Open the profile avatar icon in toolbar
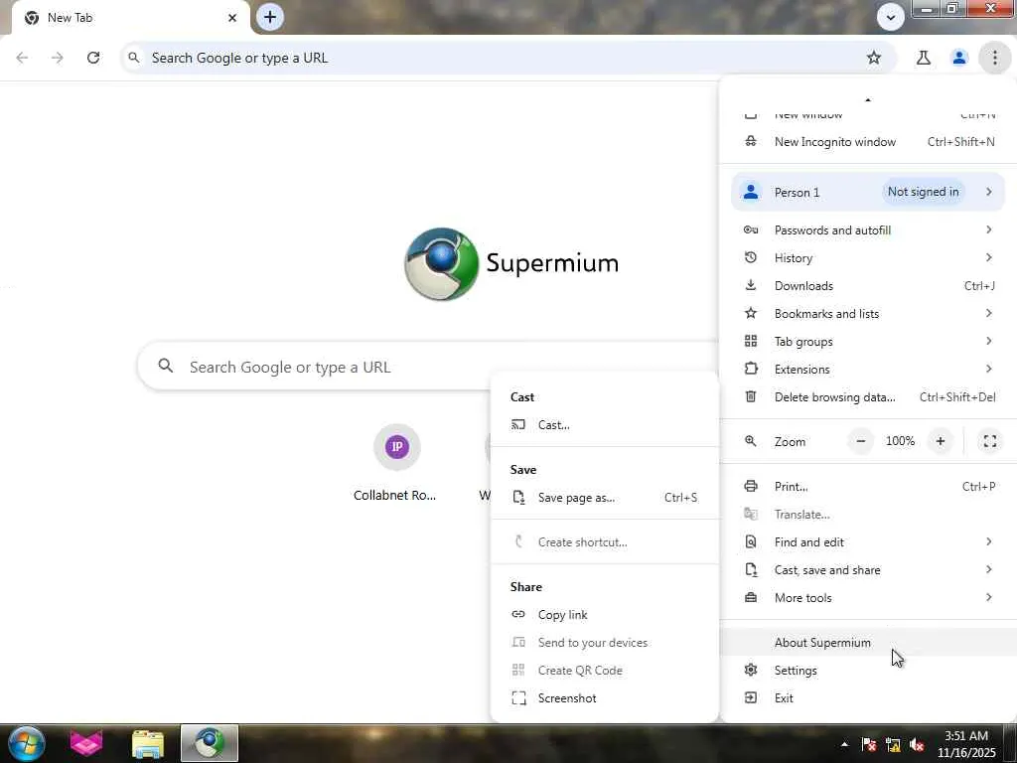 (958, 58)
